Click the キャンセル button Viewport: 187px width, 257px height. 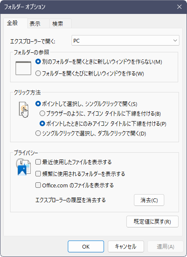click(126, 246)
